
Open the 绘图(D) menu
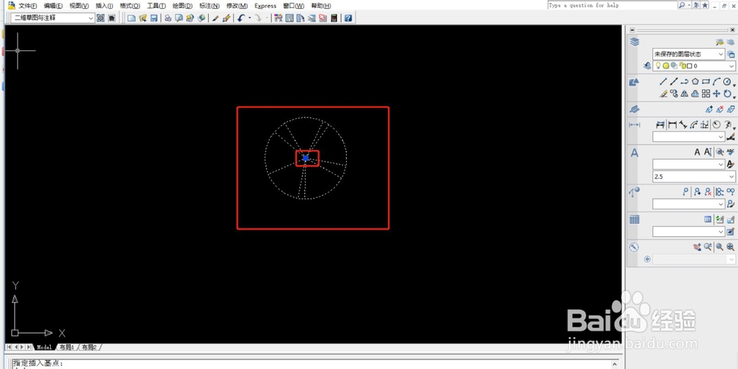182,6
